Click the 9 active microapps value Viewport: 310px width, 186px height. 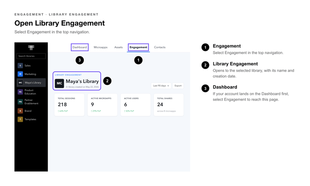pyautogui.click(x=93, y=105)
